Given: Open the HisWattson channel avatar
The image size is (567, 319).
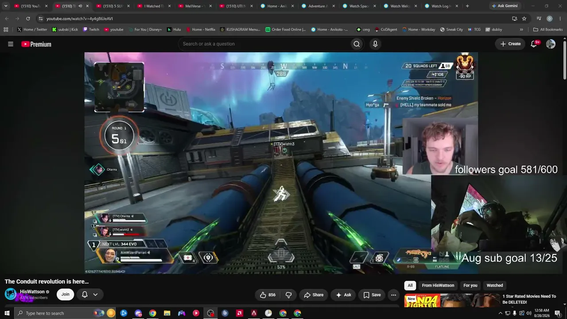Looking at the screenshot, I should coord(11,294).
